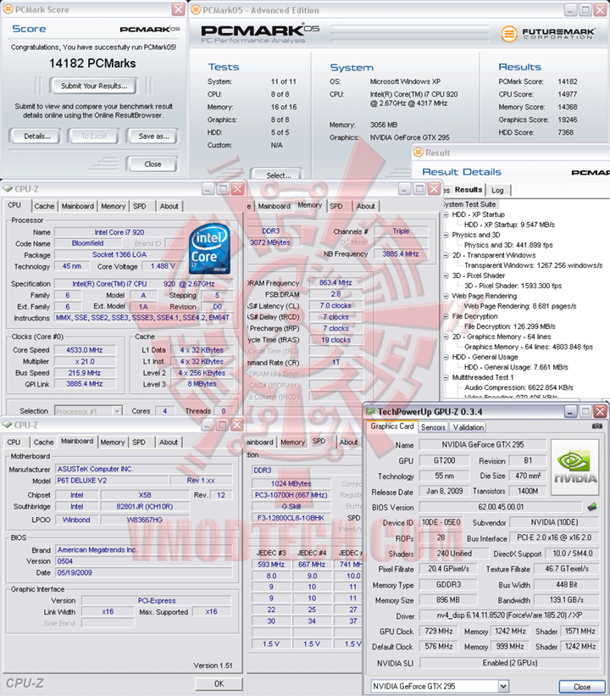Image resolution: width=610 pixels, height=696 pixels.
Task: Click the BIOS Version field 62.00.45.00.01
Action: pyautogui.click(x=501, y=507)
